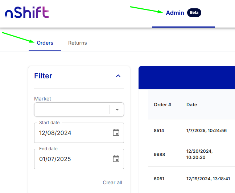
Task: Sort by the Order # column header
Action: click(162, 104)
